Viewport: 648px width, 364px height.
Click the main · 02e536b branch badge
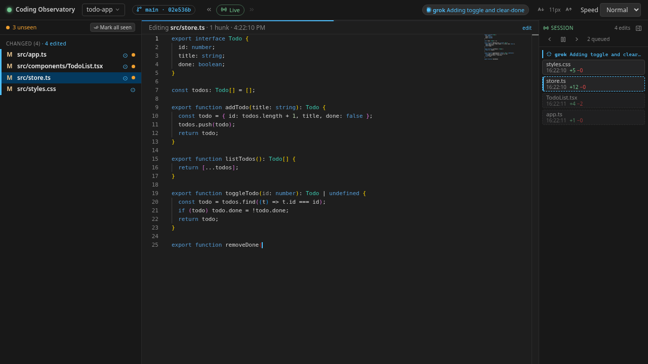click(164, 10)
